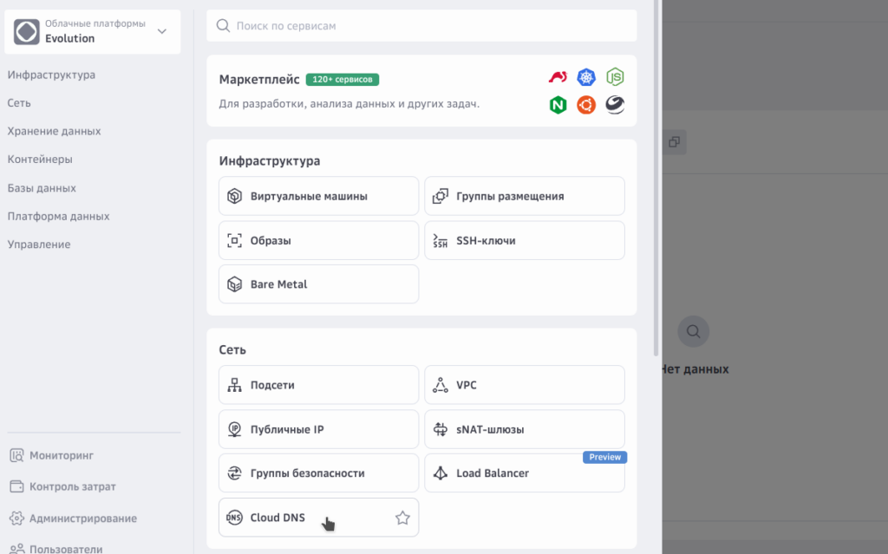
Task: Click the magnifier icon above Нет данных
Action: 693,330
